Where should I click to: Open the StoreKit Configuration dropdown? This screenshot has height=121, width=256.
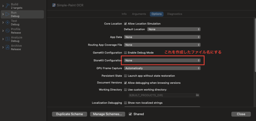tap(162, 60)
